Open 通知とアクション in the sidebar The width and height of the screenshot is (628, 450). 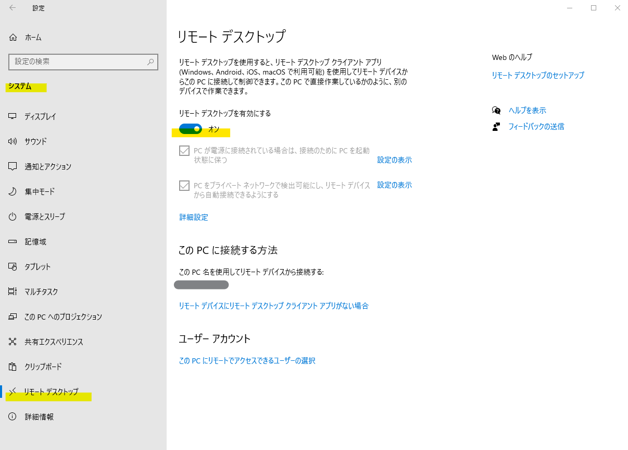48,166
